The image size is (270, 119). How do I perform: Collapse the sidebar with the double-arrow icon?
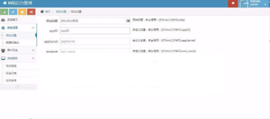18,87
